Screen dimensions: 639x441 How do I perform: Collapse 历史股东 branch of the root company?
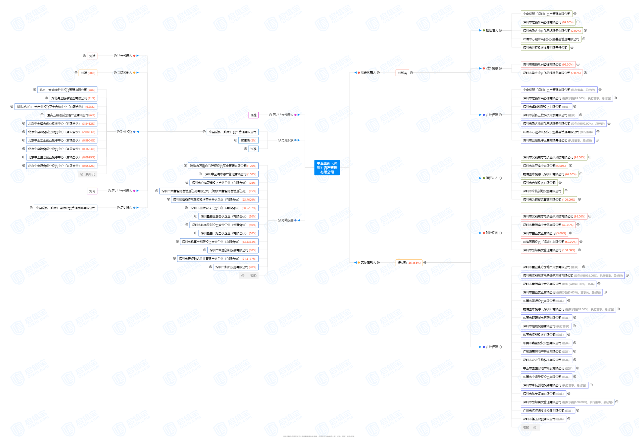click(x=279, y=140)
